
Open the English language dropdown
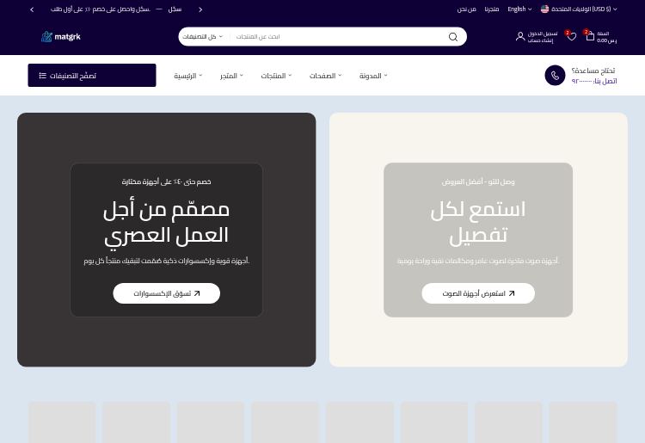tap(519, 9)
